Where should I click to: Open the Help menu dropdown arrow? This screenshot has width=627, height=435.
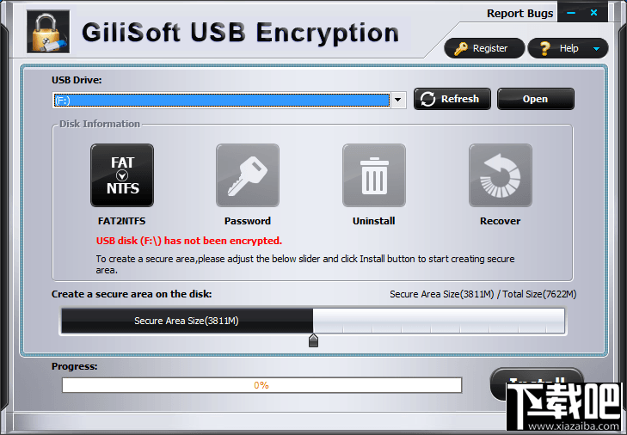(x=596, y=49)
